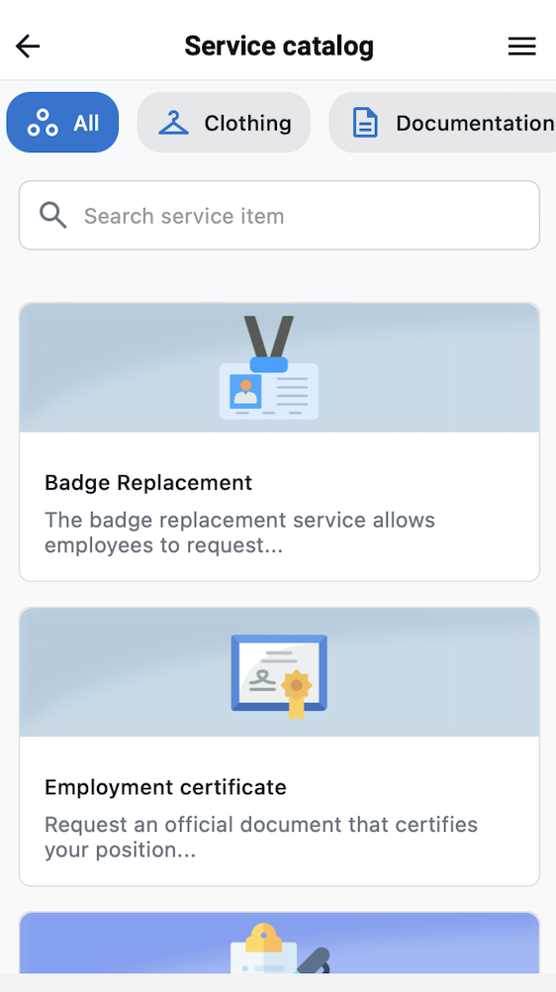Select the All category filter

(x=62, y=123)
